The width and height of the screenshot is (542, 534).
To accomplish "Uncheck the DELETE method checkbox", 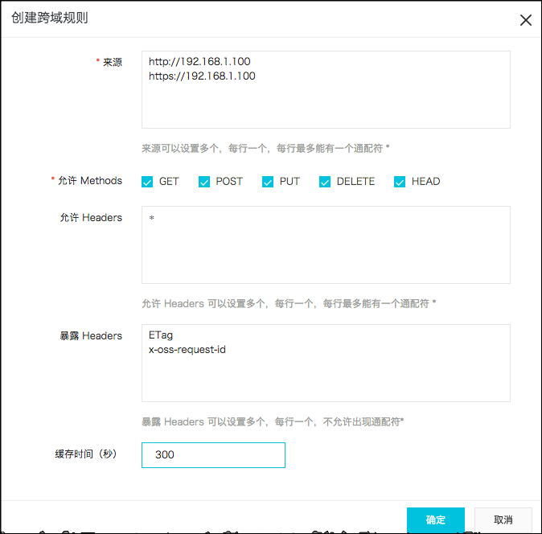I will tap(325, 182).
